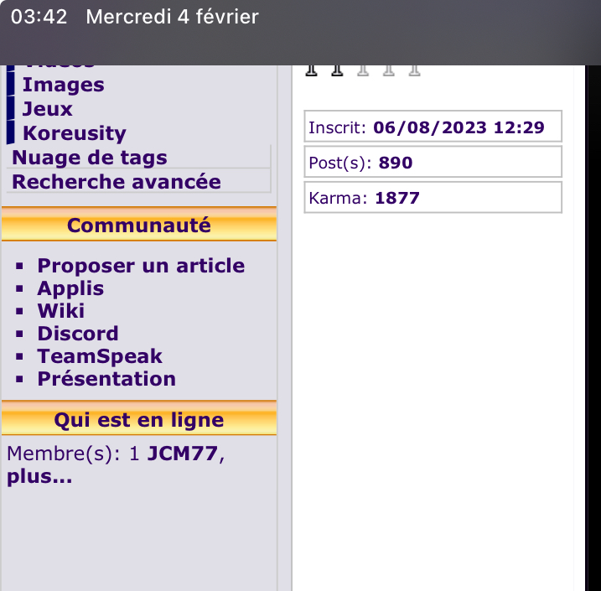Image resolution: width=601 pixels, height=591 pixels.
Task: Click the fourth greyed-out rank pawn icon
Action: (x=389, y=70)
